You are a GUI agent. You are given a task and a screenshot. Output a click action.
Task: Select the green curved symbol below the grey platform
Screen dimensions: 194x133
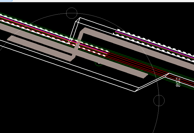[99, 64]
